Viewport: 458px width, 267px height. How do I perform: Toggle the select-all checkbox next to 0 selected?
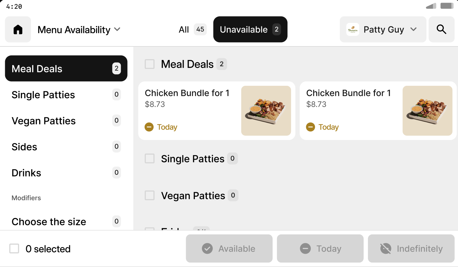(x=14, y=249)
